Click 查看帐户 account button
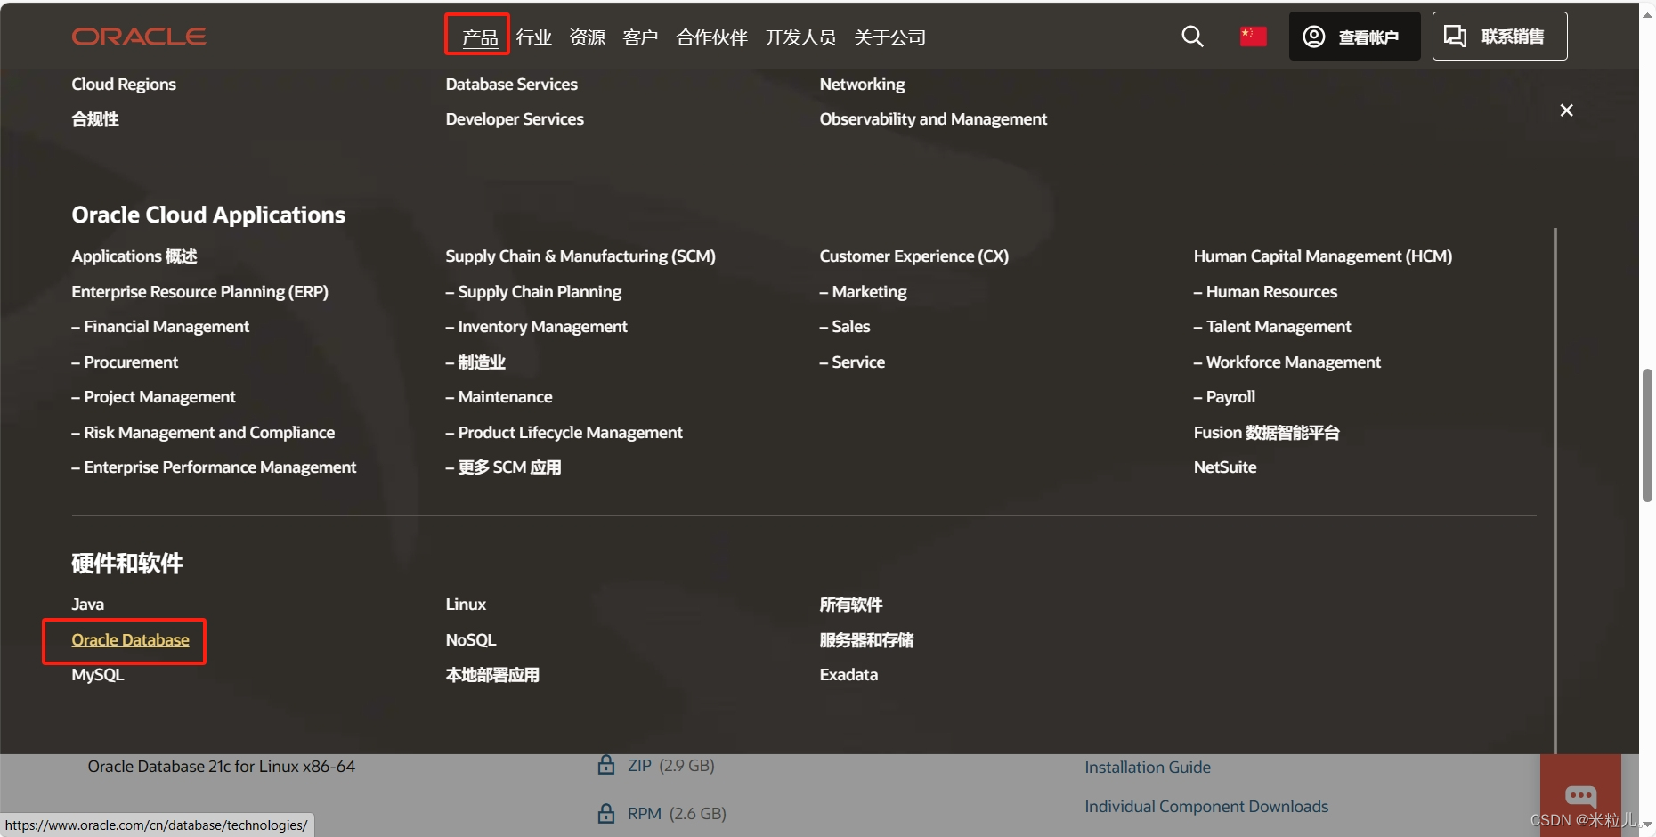1656x837 pixels. click(x=1354, y=37)
